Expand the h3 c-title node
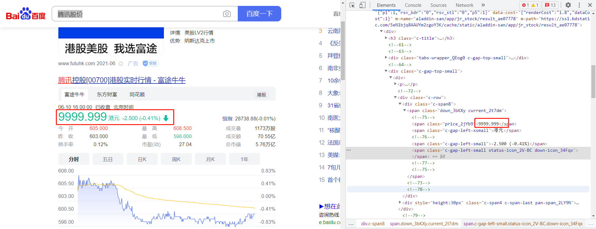Image resolution: width=596 pixels, height=229 pixels. pyautogui.click(x=386, y=38)
